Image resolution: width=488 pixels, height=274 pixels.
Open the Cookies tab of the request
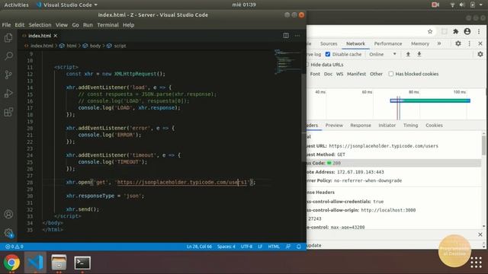point(434,125)
